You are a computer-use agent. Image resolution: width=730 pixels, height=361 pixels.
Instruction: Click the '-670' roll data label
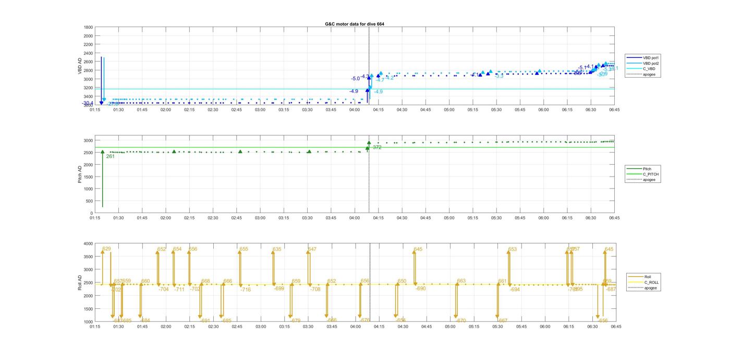click(x=460, y=320)
